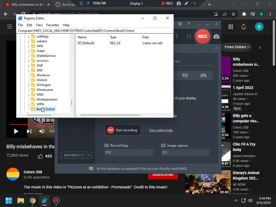Expand the WPN registry key
The height and width of the screenshot is (207, 276).
[29, 104]
